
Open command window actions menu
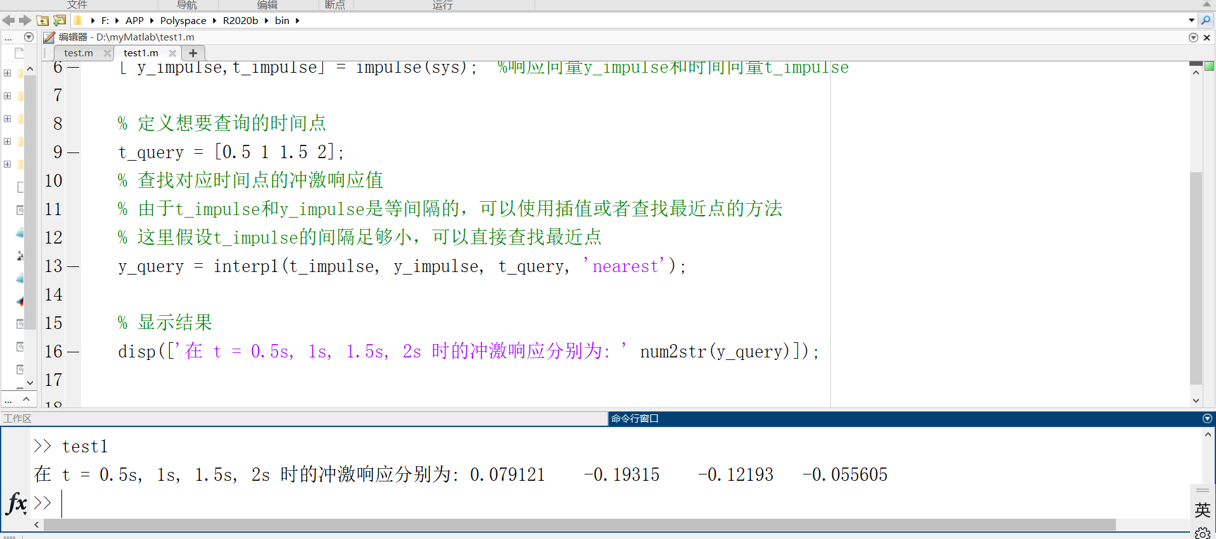pos(1207,418)
